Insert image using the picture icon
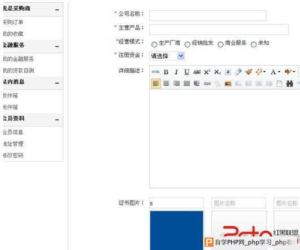Image resolution: width=300 pixels, height=250 pixels. point(228,84)
